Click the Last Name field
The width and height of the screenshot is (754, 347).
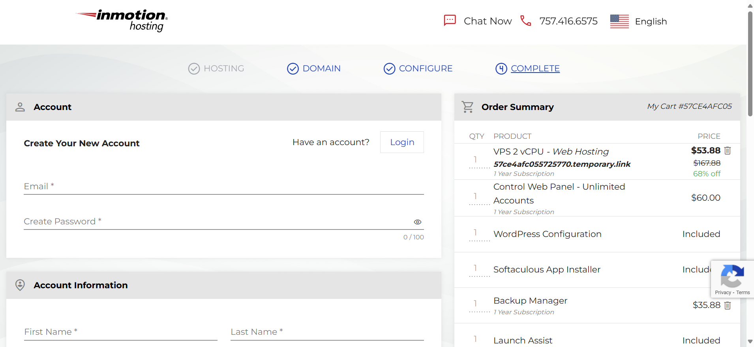click(x=327, y=332)
